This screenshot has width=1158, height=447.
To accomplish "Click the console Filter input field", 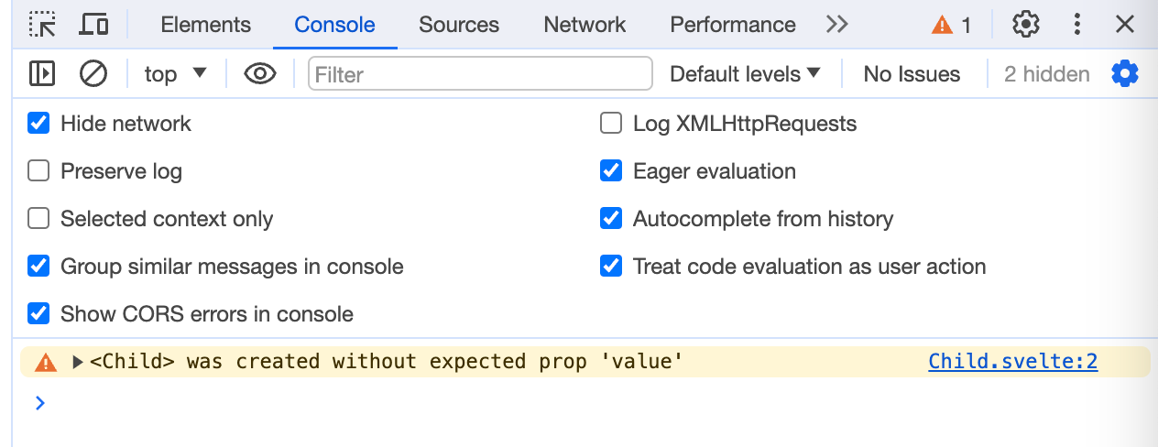I will coord(480,73).
